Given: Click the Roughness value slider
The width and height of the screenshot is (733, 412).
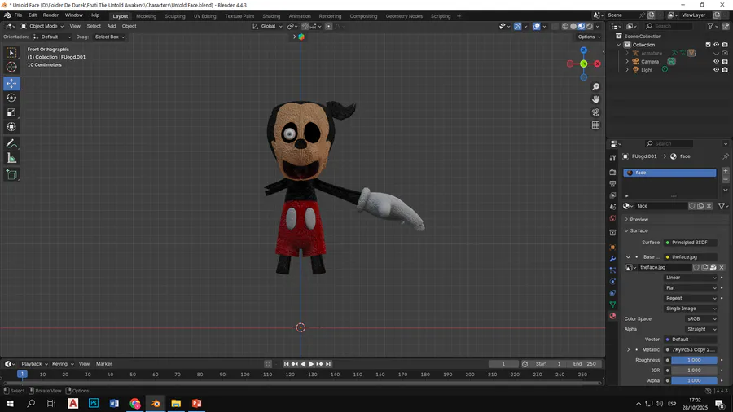Looking at the screenshot, I should [694, 360].
